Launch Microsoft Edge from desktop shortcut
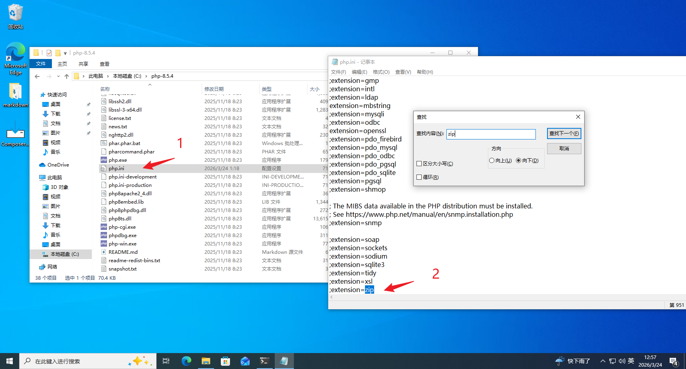The width and height of the screenshot is (686, 369). point(15,54)
